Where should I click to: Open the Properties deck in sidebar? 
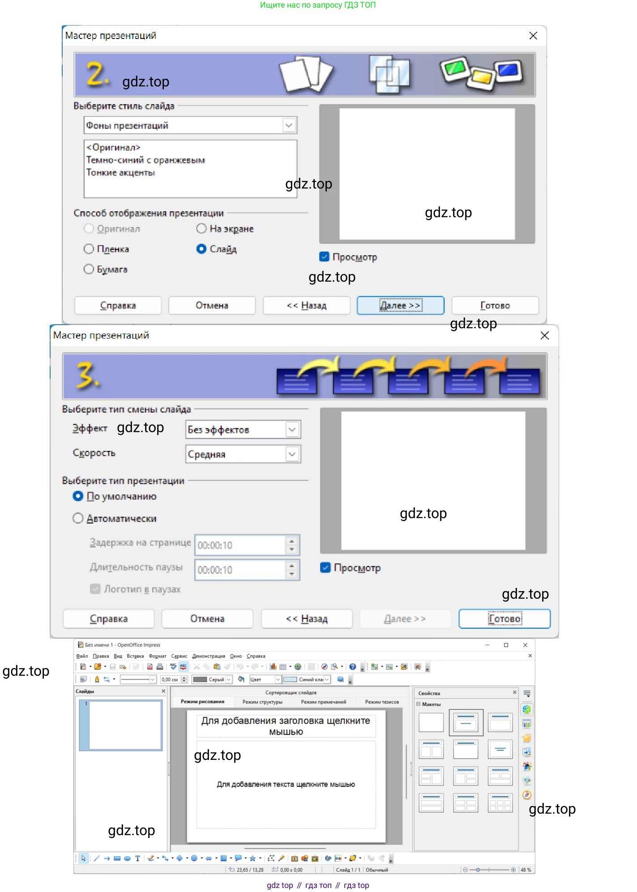(x=527, y=709)
